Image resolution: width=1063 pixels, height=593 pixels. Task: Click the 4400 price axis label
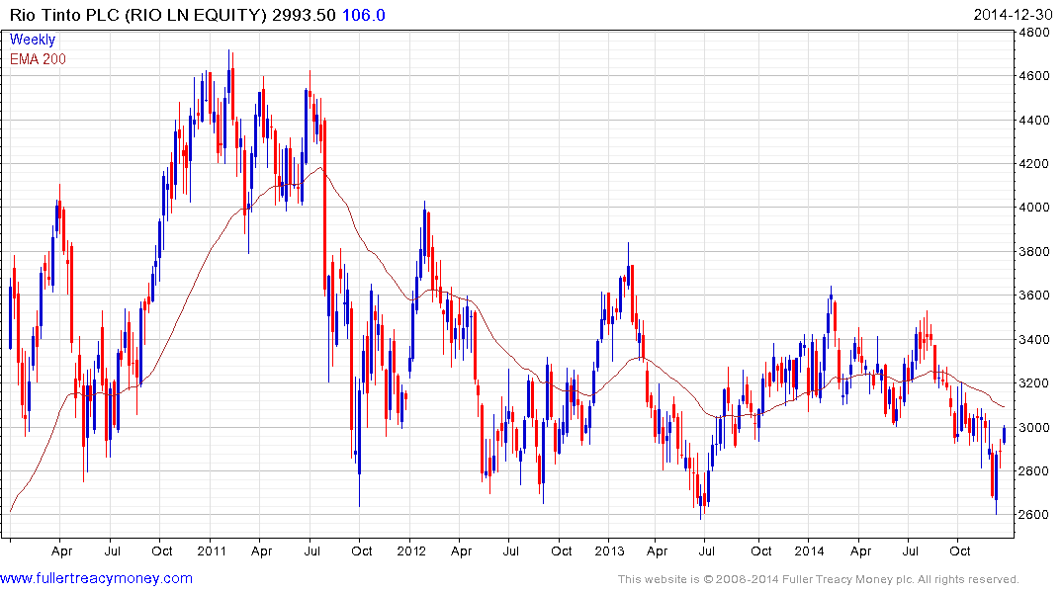[1034, 120]
